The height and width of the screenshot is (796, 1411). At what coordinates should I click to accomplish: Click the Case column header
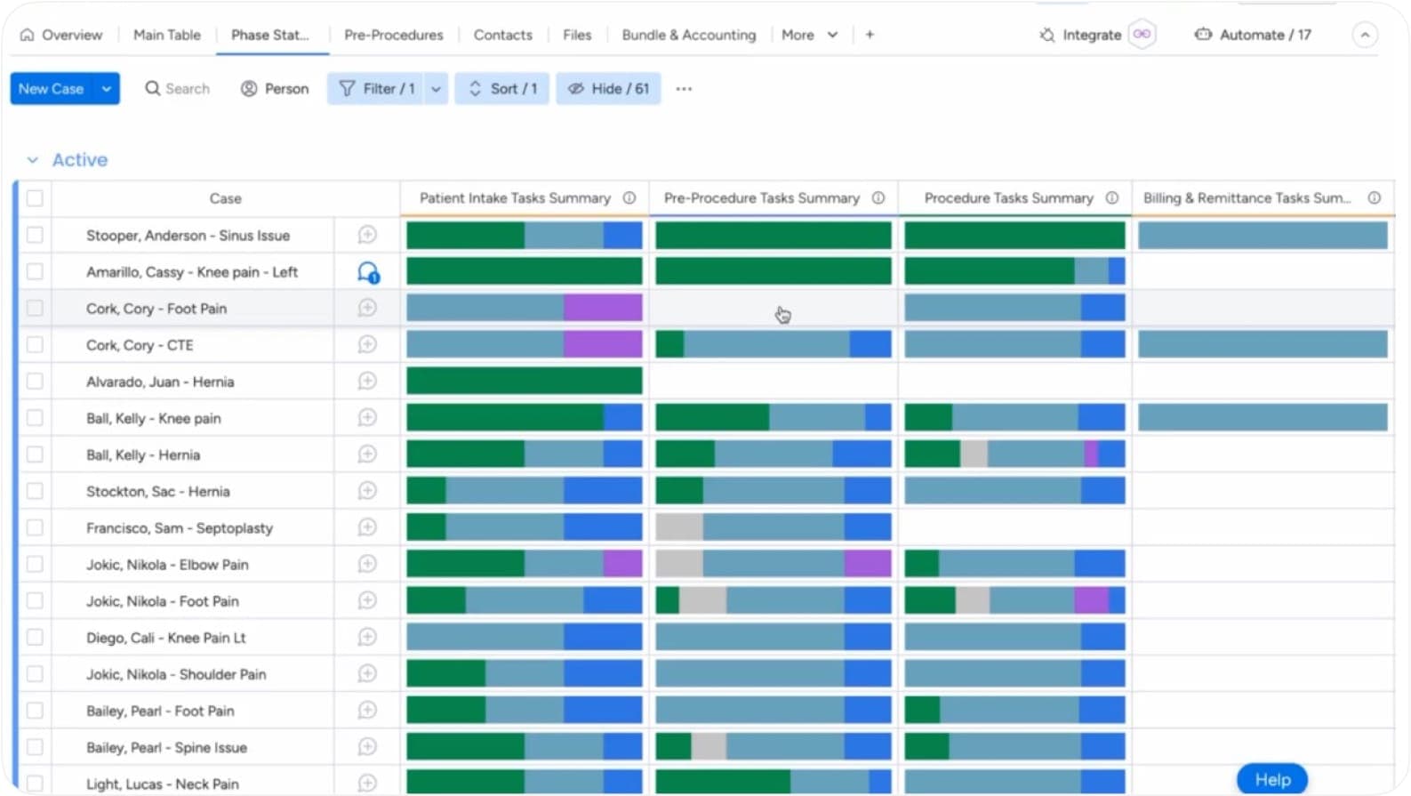click(226, 197)
